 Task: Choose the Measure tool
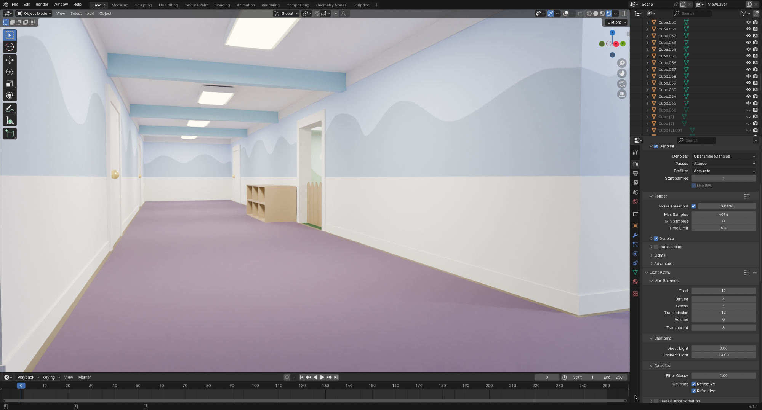[x=10, y=121]
